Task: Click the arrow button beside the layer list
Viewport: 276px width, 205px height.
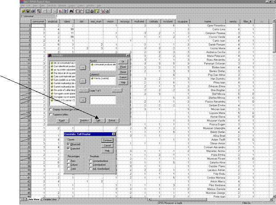Action: click(83, 100)
